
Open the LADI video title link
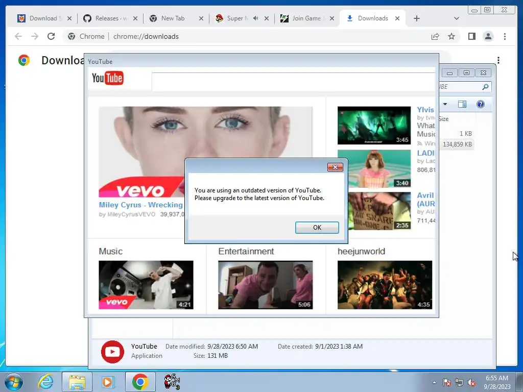coord(425,153)
